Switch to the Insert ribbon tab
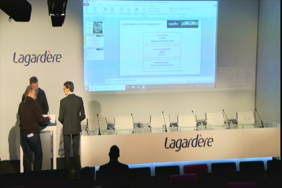 click(100, 5)
